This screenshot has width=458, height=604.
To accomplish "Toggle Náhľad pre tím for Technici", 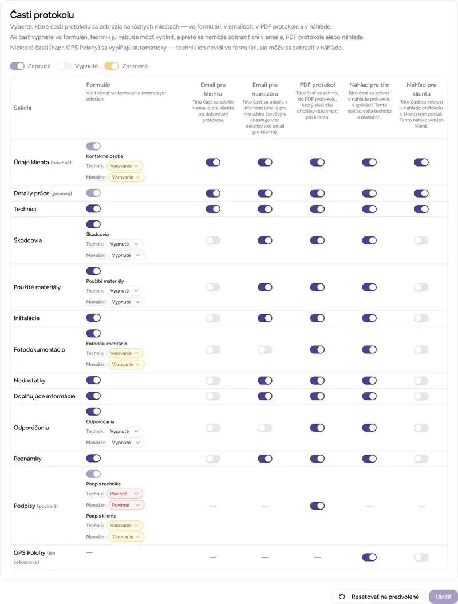I will click(369, 209).
